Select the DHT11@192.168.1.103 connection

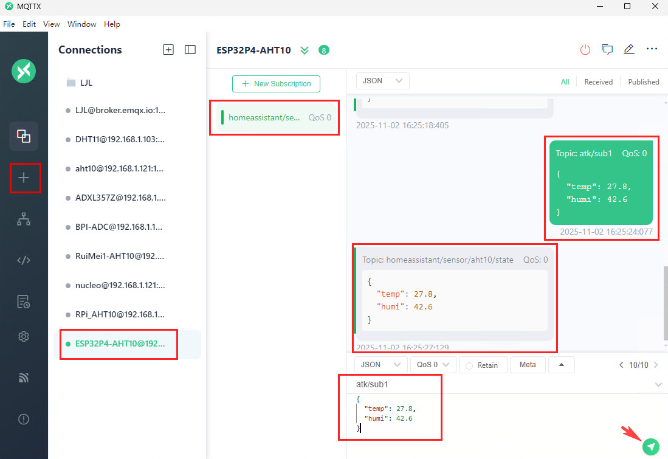(128, 139)
